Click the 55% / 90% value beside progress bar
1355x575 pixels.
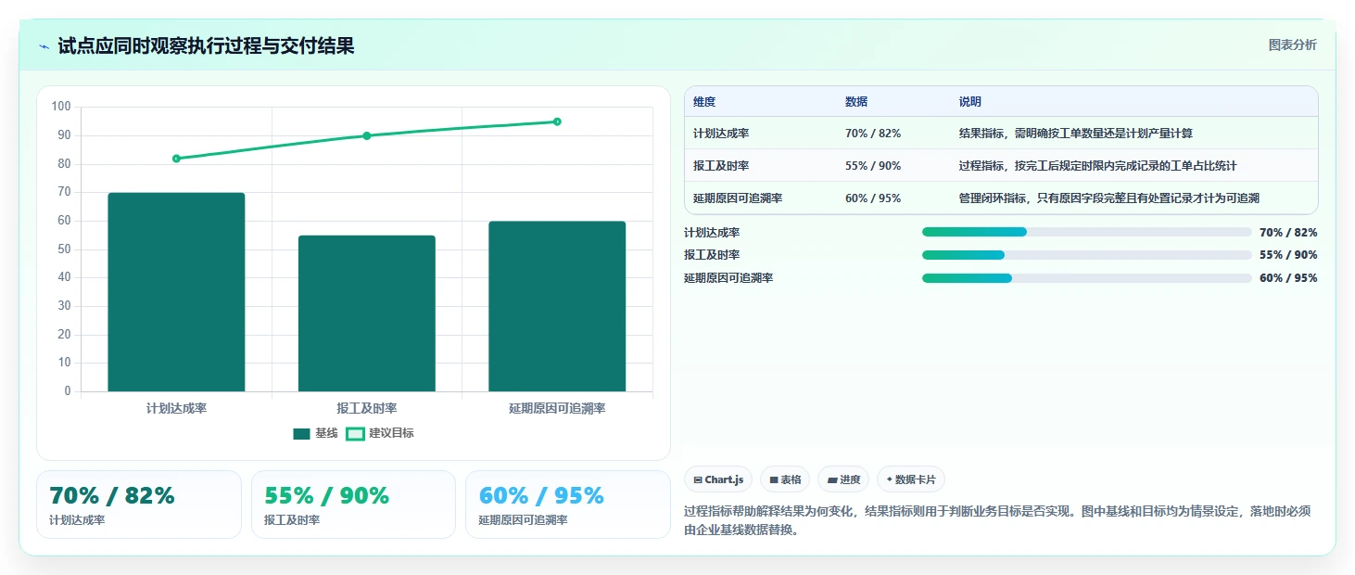point(1288,255)
